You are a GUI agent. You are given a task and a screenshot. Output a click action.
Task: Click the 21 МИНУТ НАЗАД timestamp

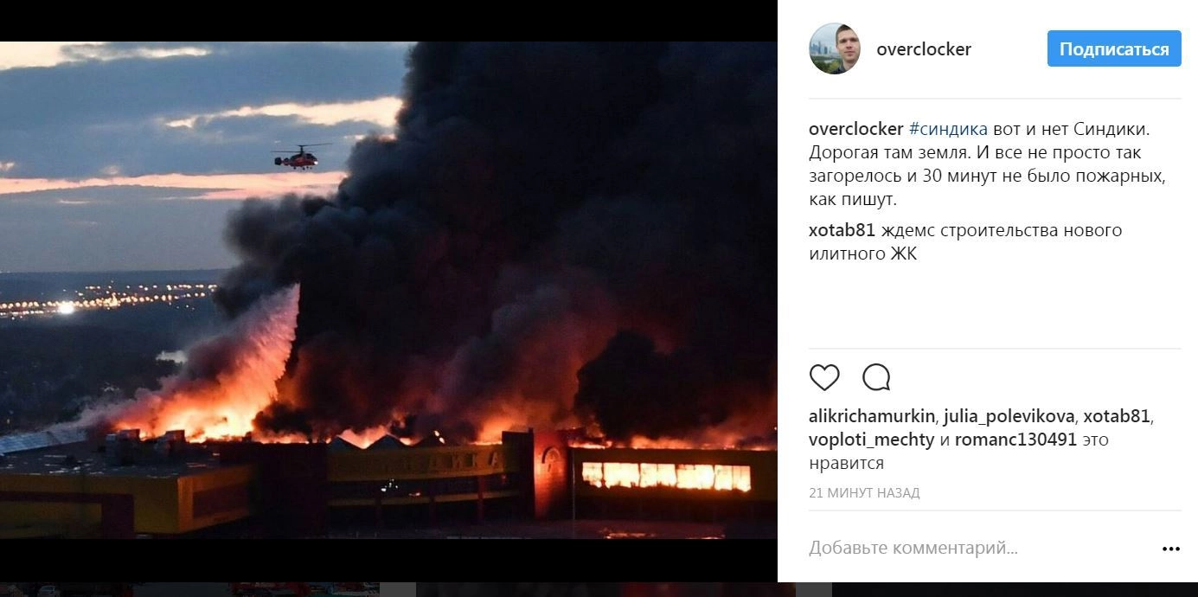pyautogui.click(x=864, y=493)
